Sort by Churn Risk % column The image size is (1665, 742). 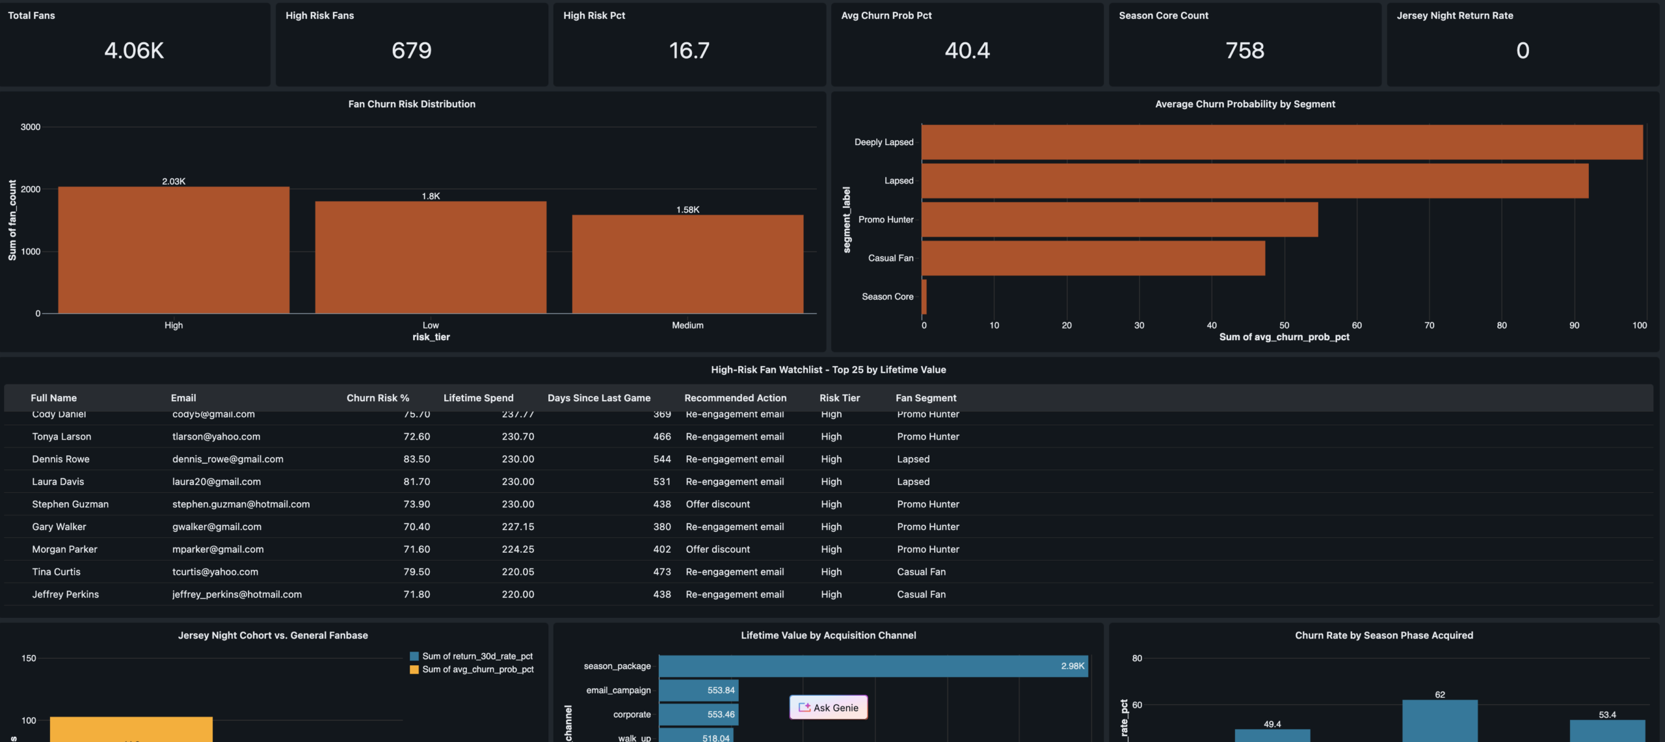click(378, 398)
